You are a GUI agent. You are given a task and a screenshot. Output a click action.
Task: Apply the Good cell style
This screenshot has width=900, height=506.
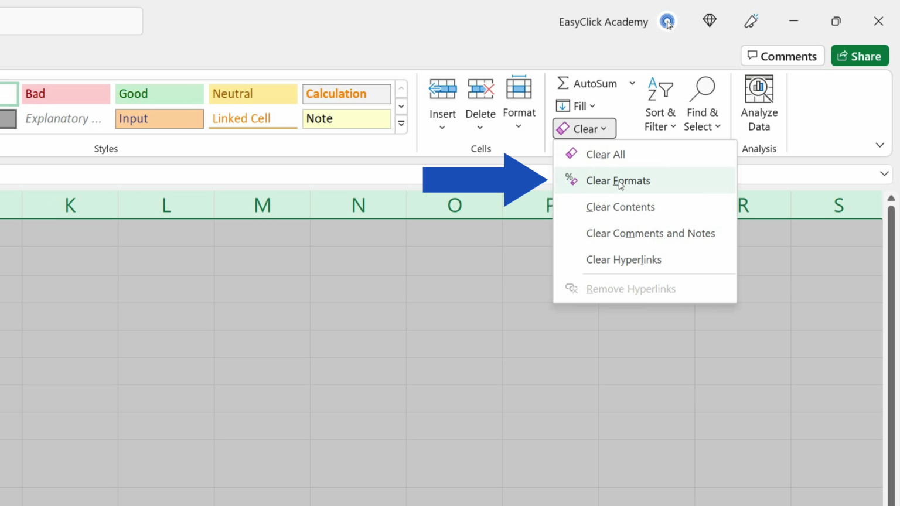159,94
